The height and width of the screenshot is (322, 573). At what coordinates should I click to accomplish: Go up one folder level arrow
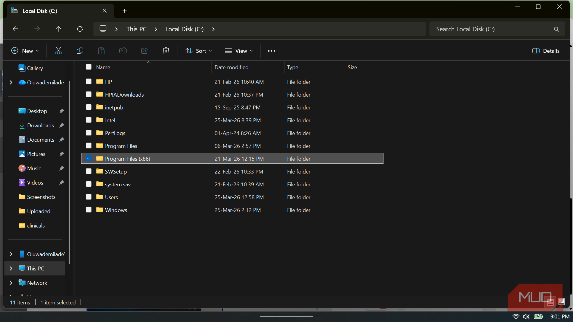point(58,29)
